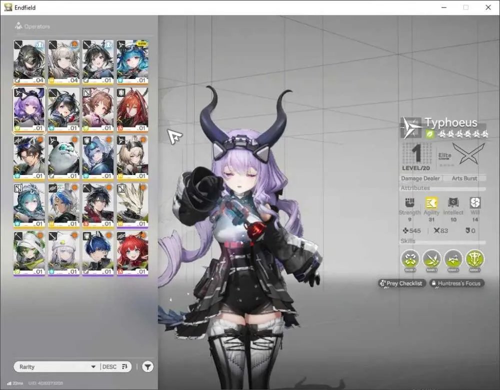Open the fully green fourth skill icon
This screenshot has width=500, height=390.
click(x=475, y=259)
